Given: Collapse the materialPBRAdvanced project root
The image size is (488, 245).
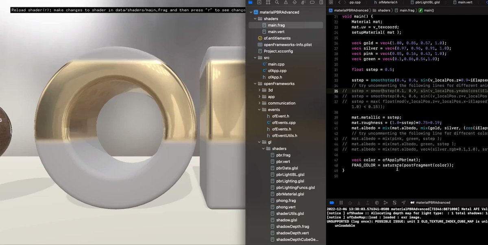Looking at the screenshot, I should tap(251, 12).
